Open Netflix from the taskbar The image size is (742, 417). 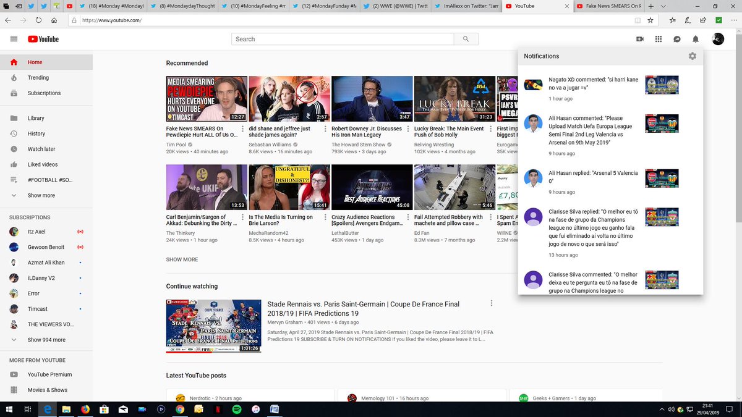click(x=218, y=409)
